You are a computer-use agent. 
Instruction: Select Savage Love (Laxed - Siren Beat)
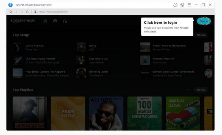click(x=173, y=71)
